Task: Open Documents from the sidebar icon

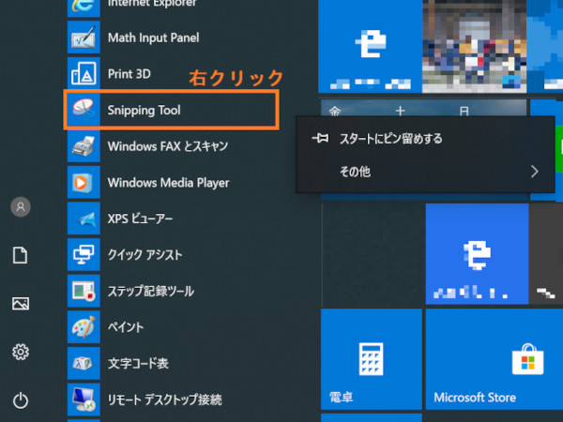Action: point(20,255)
